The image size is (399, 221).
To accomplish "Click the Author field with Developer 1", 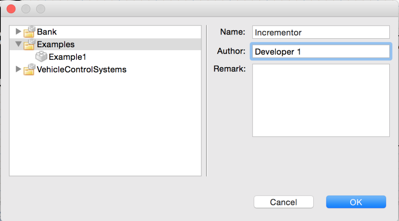I will pos(321,51).
